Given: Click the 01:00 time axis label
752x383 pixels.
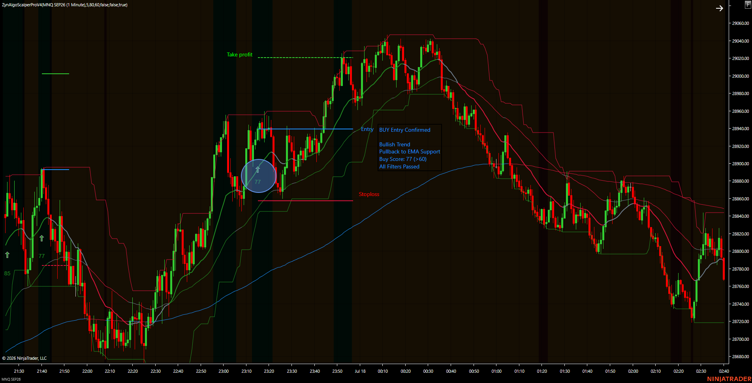Looking at the screenshot, I should (x=496, y=371).
